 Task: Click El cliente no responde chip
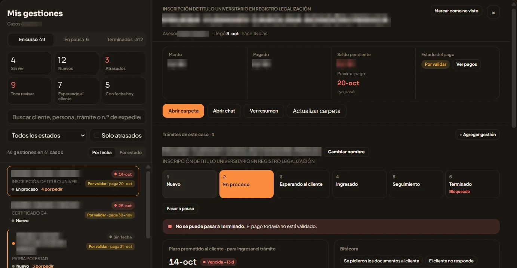point(451,261)
